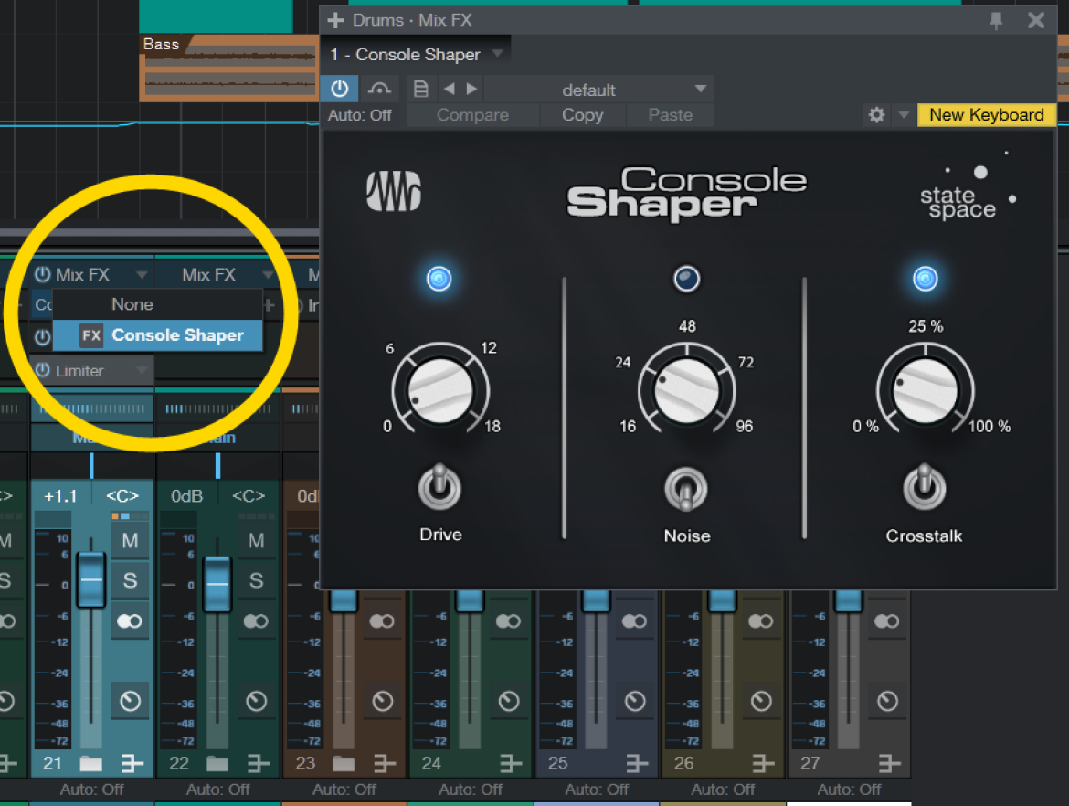Go to next preset with right arrow
Screen dimensions: 1069x806
(x=471, y=89)
